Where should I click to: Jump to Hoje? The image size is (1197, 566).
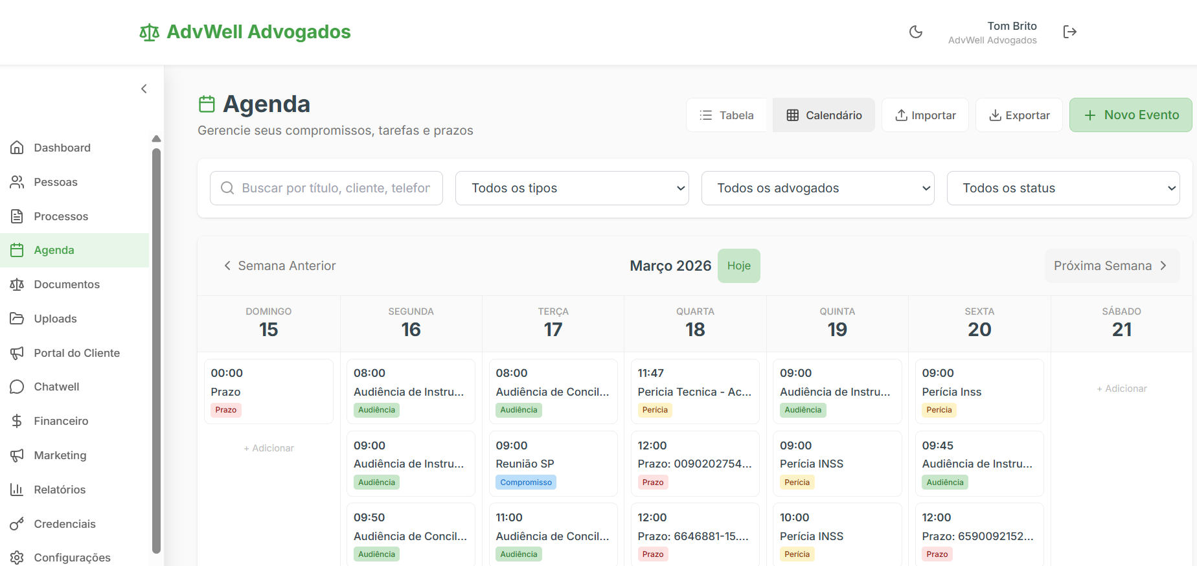pyautogui.click(x=738, y=266)
